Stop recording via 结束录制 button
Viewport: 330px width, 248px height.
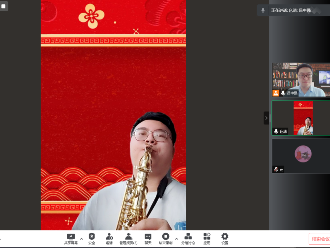pyautogui.click(x=166, y=239)
